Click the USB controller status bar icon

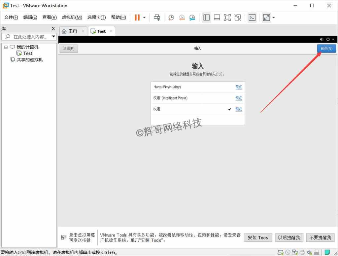click(317, 252)
